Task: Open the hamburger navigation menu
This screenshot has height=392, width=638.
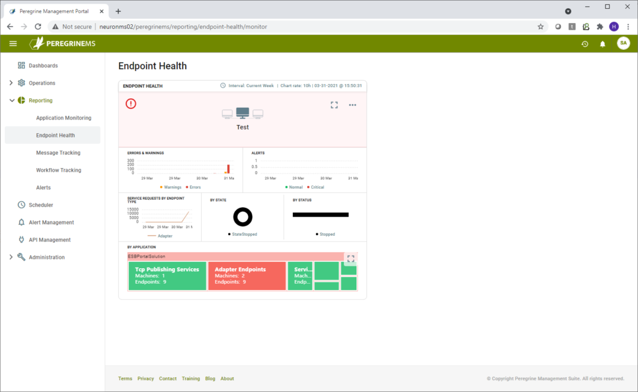Action: pos(13,44)
